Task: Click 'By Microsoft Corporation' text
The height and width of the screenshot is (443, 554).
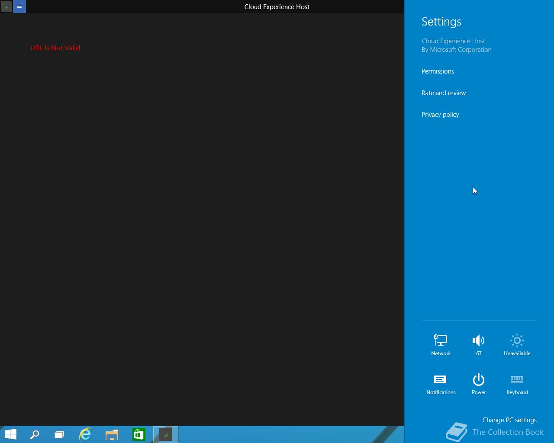Action: pos(457,50)
